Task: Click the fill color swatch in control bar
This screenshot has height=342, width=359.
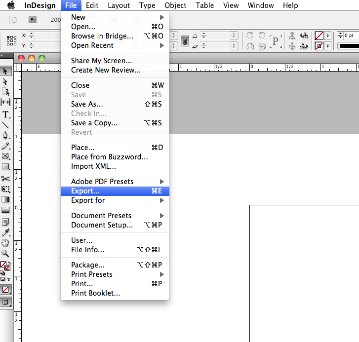Action: tap(319, 36)
